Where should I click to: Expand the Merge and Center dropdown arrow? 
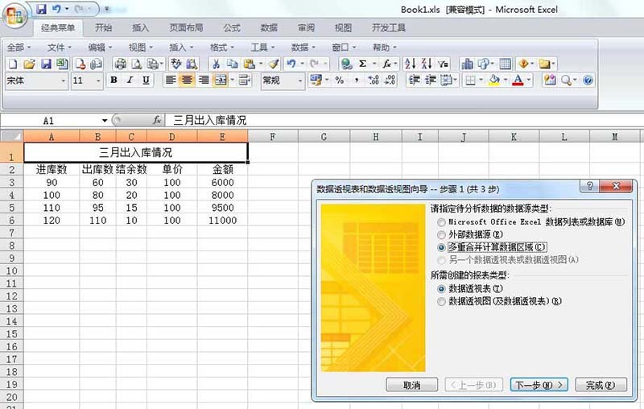tap(233, 80)
